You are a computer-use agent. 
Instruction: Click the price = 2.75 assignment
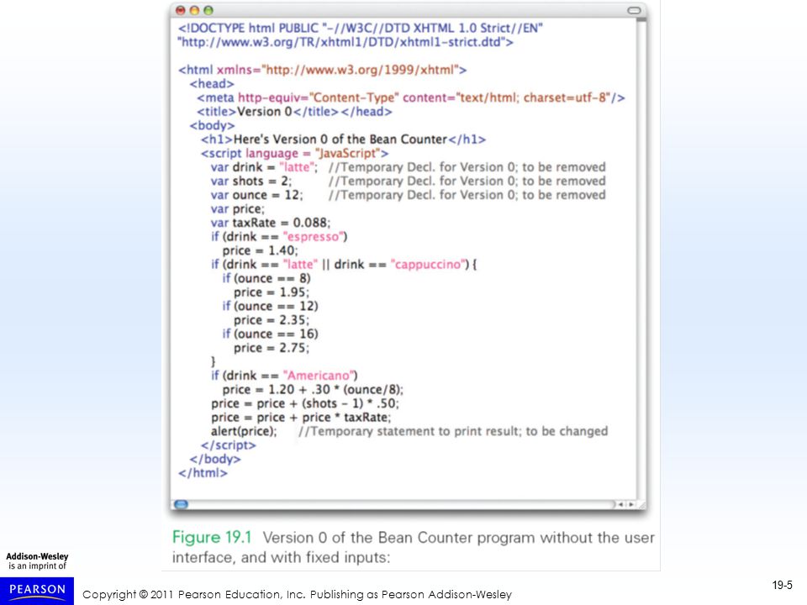click(272, 348)
